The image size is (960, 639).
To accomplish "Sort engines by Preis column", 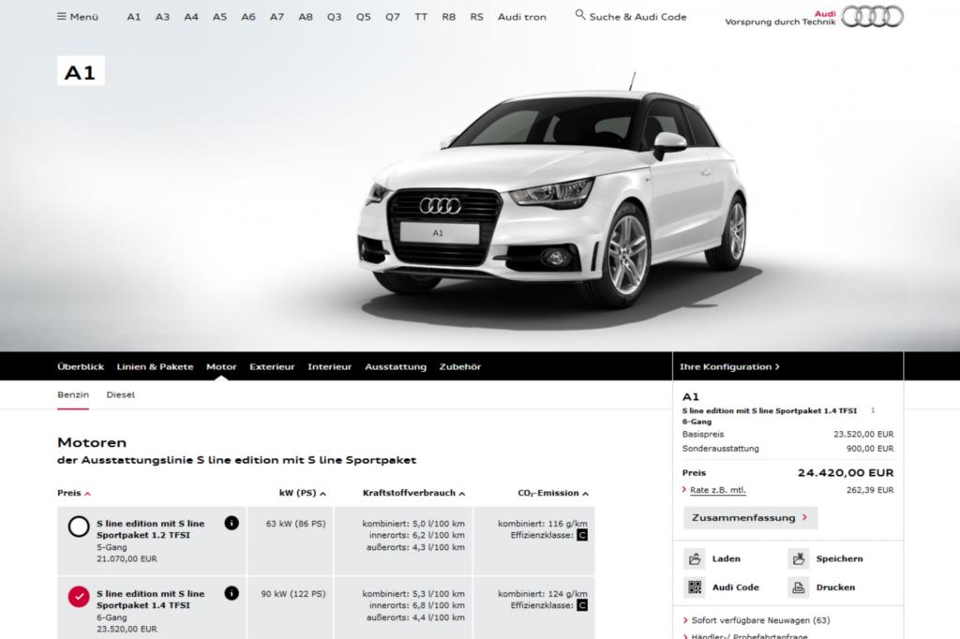I will coord(73,494).
